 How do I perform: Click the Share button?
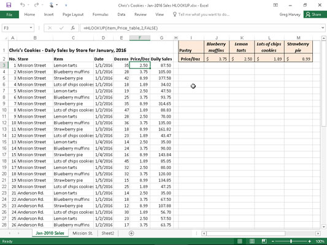pyautogui.click(x=314, y=15)
